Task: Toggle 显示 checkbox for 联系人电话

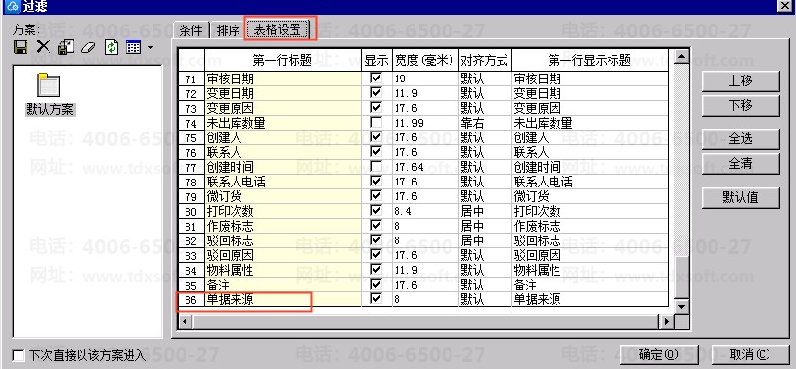Action: click(376, 182)
